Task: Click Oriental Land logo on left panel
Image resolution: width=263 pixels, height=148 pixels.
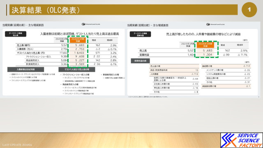Action: point(91,24)
